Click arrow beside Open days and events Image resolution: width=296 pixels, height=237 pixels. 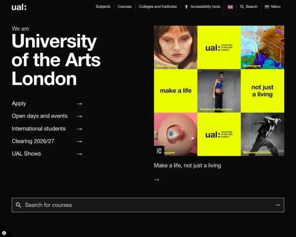tap(79, 116)
